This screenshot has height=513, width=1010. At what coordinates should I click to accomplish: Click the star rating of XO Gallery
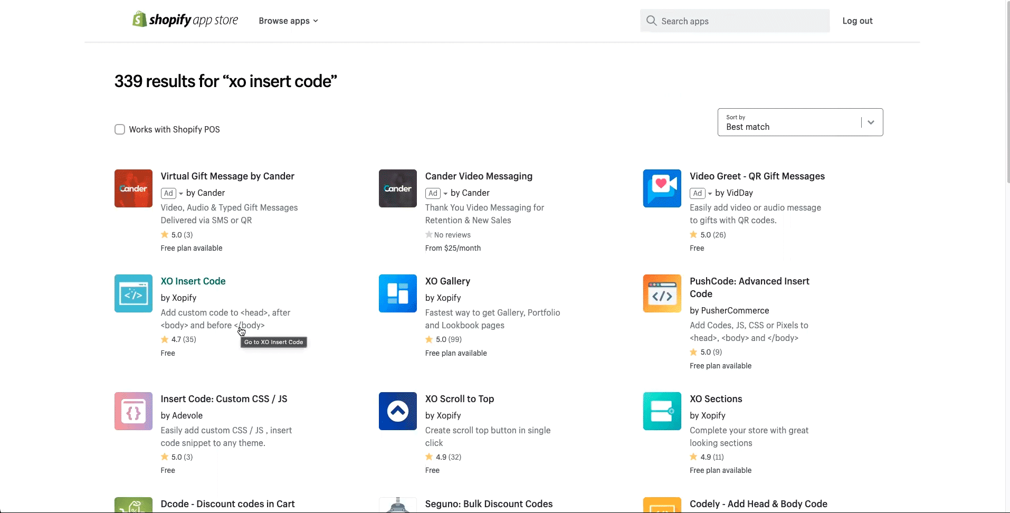point(429,339)
